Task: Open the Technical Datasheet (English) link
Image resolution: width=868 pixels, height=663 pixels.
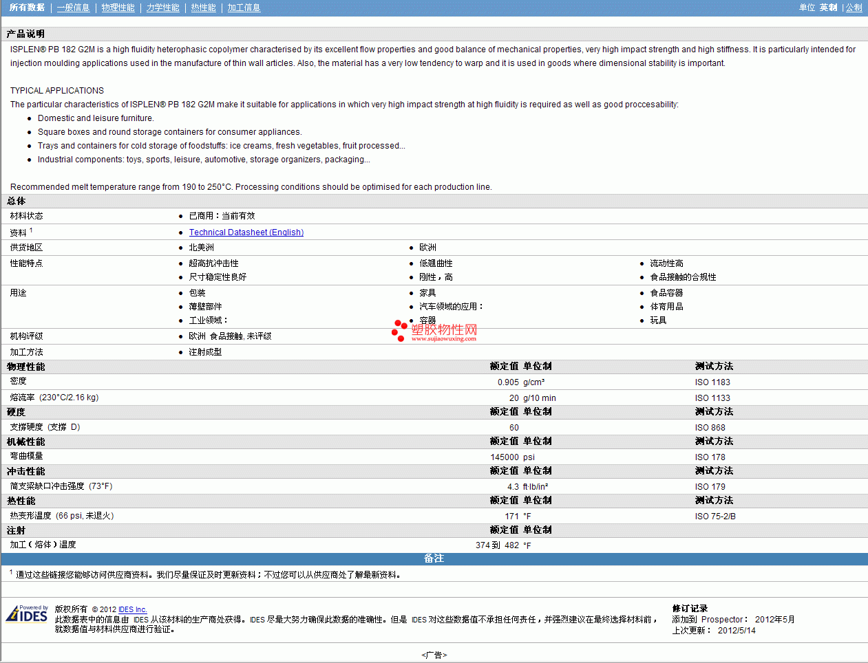Action: [246, 232]
